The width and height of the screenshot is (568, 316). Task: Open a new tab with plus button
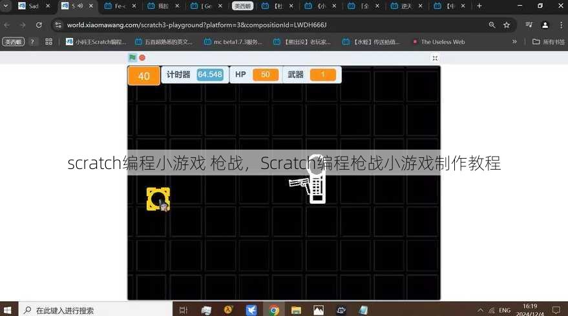click(479, 6)
